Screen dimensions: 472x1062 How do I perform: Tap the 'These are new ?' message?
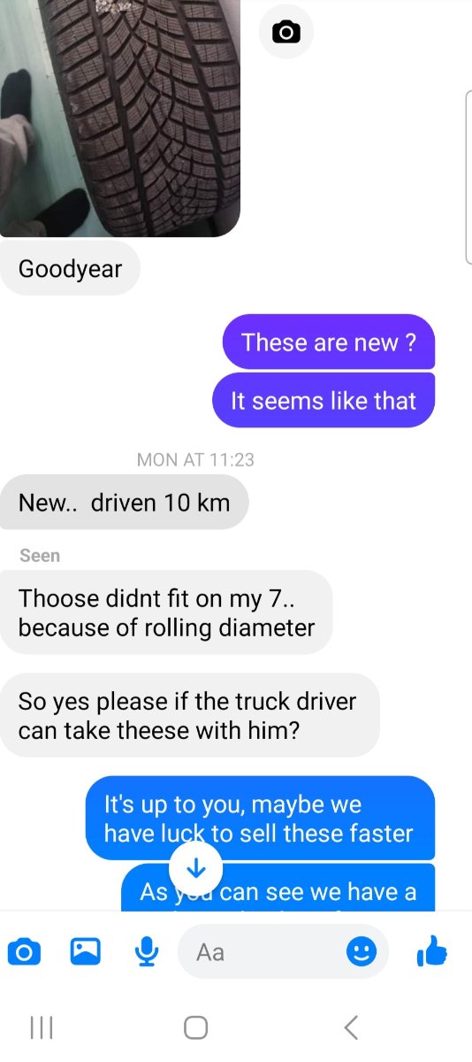pos(329,342)
